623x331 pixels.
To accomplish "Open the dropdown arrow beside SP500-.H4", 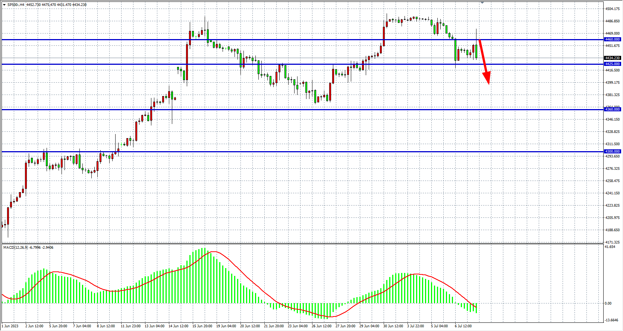I will click(4, 5).
